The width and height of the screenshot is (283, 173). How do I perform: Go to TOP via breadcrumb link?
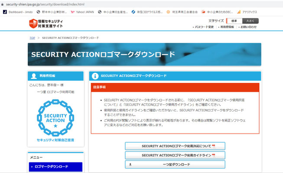coord(33,38)
